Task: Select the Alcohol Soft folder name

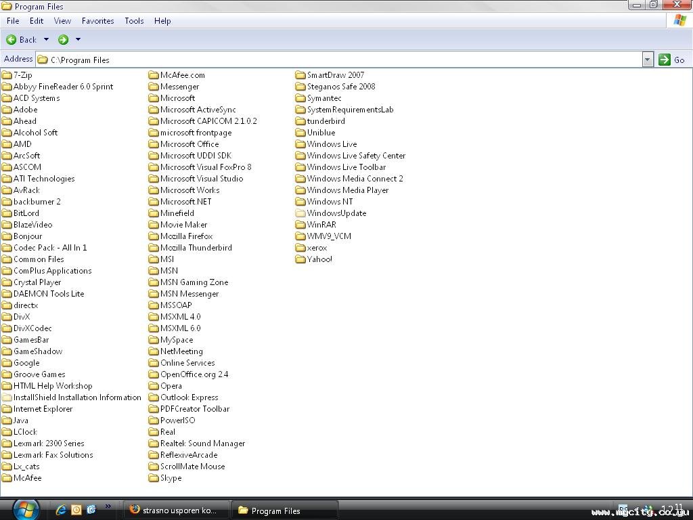Action: click(x=35, y=133)
